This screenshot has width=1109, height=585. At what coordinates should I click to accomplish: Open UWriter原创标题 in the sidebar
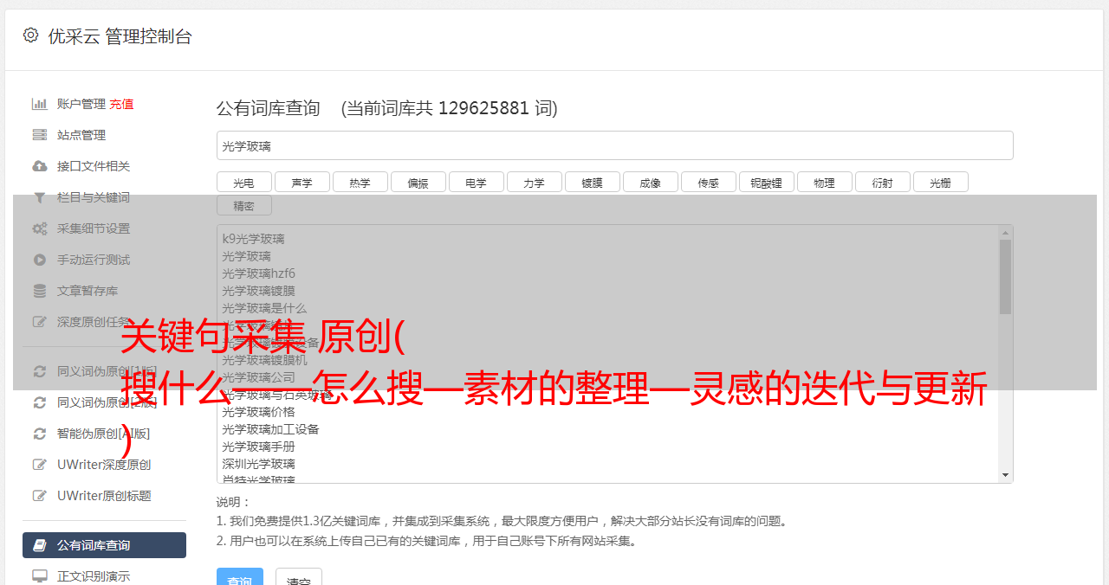click(x=104, y=496)
